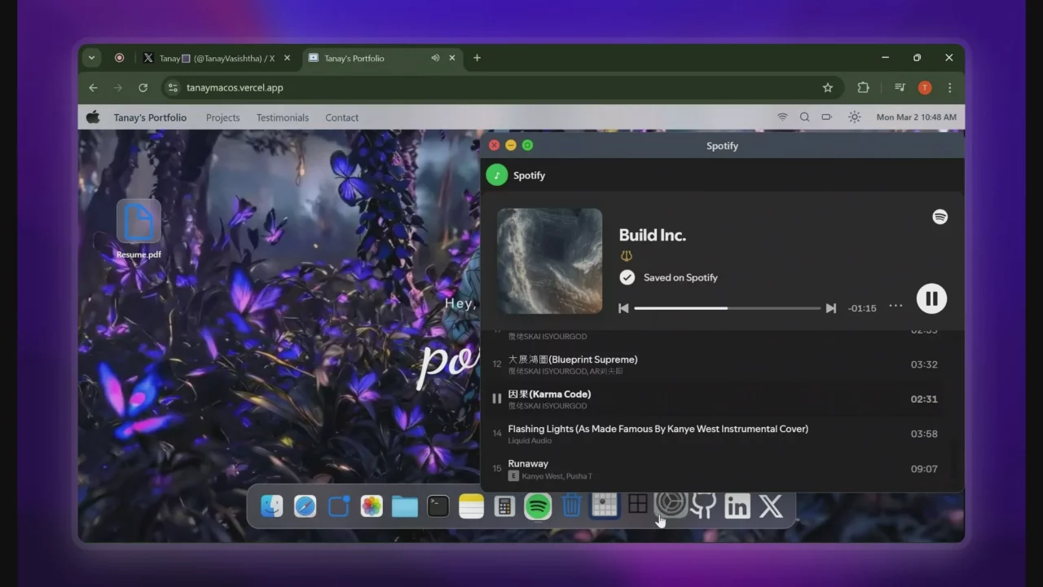Open Calculator in the dock
Image resolution: width=1043 pixels, height=587 pixels.
pos(504,506)
